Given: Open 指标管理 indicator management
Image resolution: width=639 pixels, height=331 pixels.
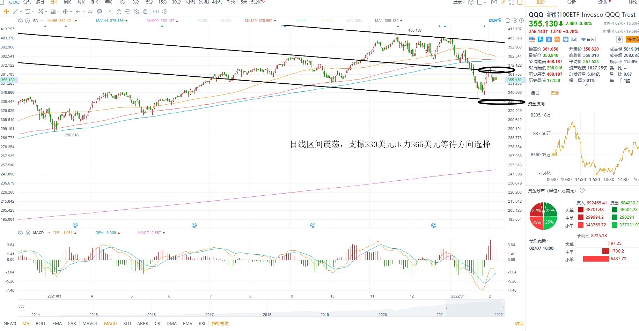Looking at the screenshot, I should click(220, 323).
